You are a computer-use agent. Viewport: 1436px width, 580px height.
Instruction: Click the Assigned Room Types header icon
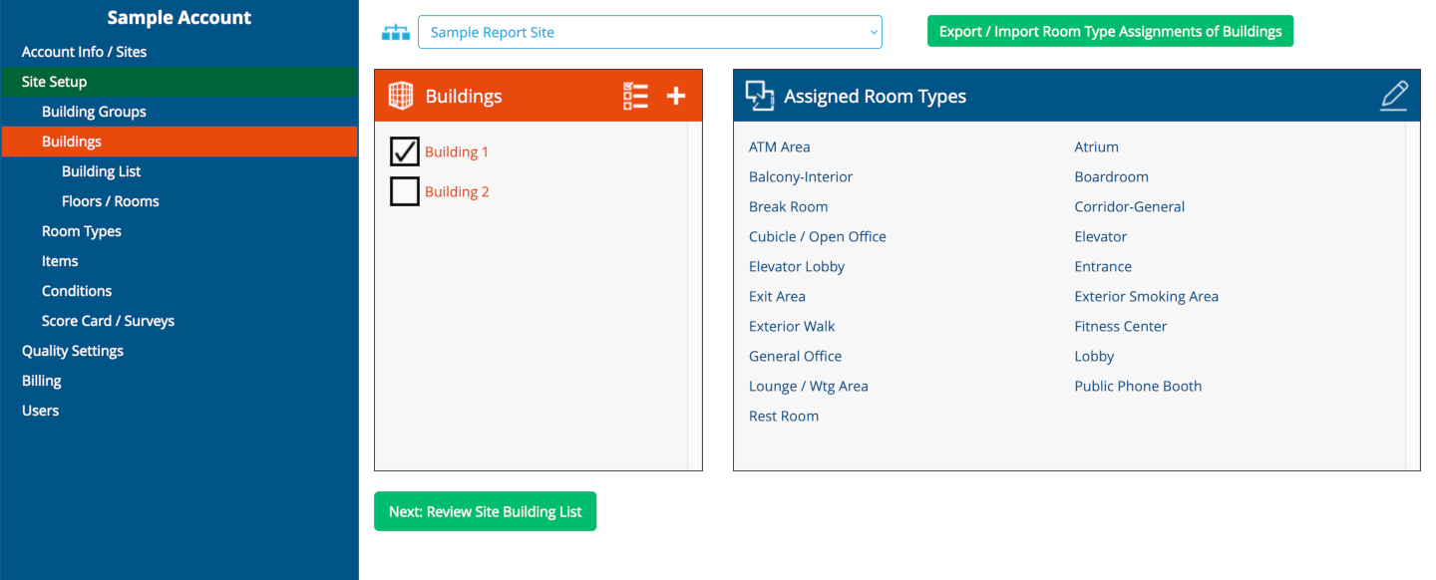(x=760, y=96)
